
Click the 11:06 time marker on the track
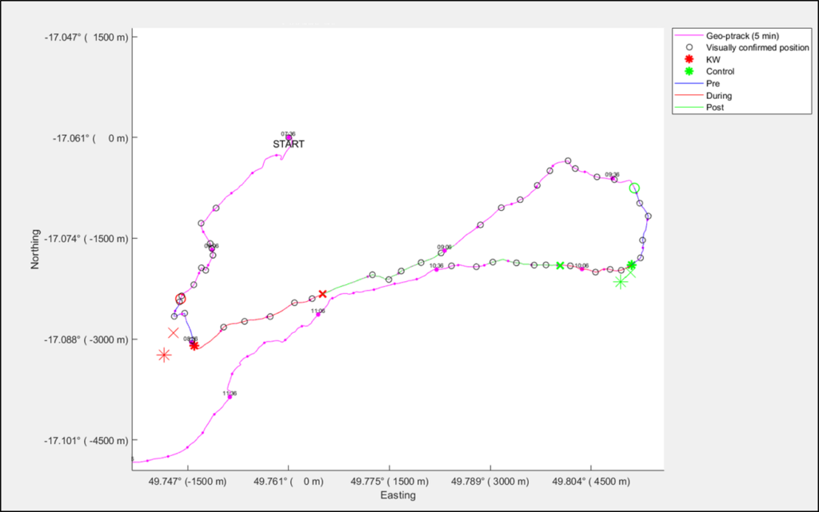pos(318,315)
